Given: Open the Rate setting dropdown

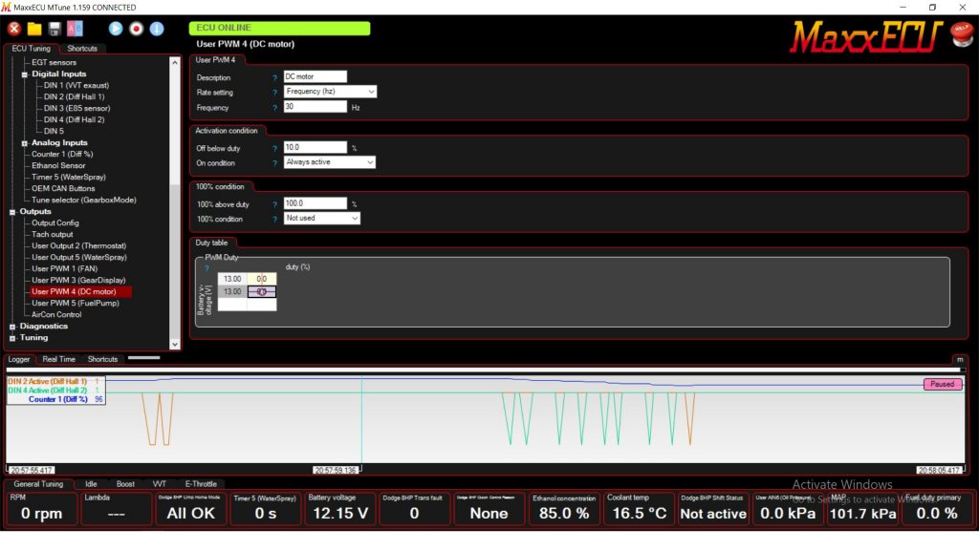Looking at the screenshot, I should (x=330, y=92).
